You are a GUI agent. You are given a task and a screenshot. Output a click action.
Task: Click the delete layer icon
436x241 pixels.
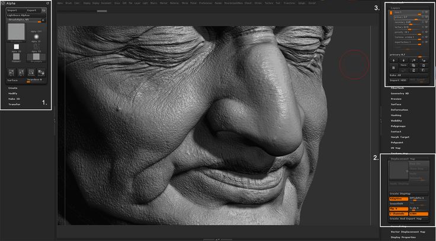pos(424,65)
